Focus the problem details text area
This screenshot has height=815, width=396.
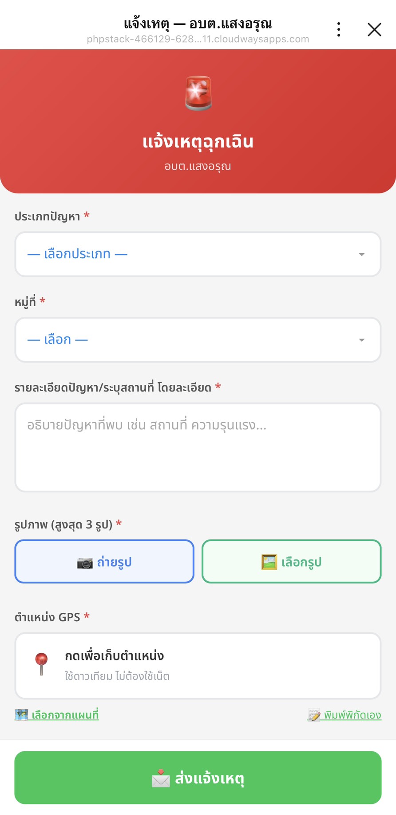tap(198, 447)
